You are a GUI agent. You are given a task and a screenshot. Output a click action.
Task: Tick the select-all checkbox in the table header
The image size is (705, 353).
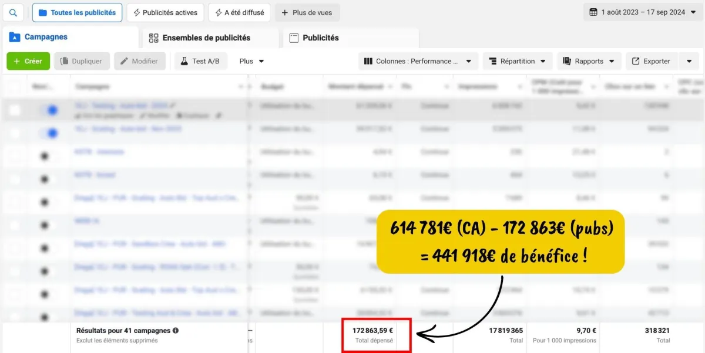tap(14, 87)
